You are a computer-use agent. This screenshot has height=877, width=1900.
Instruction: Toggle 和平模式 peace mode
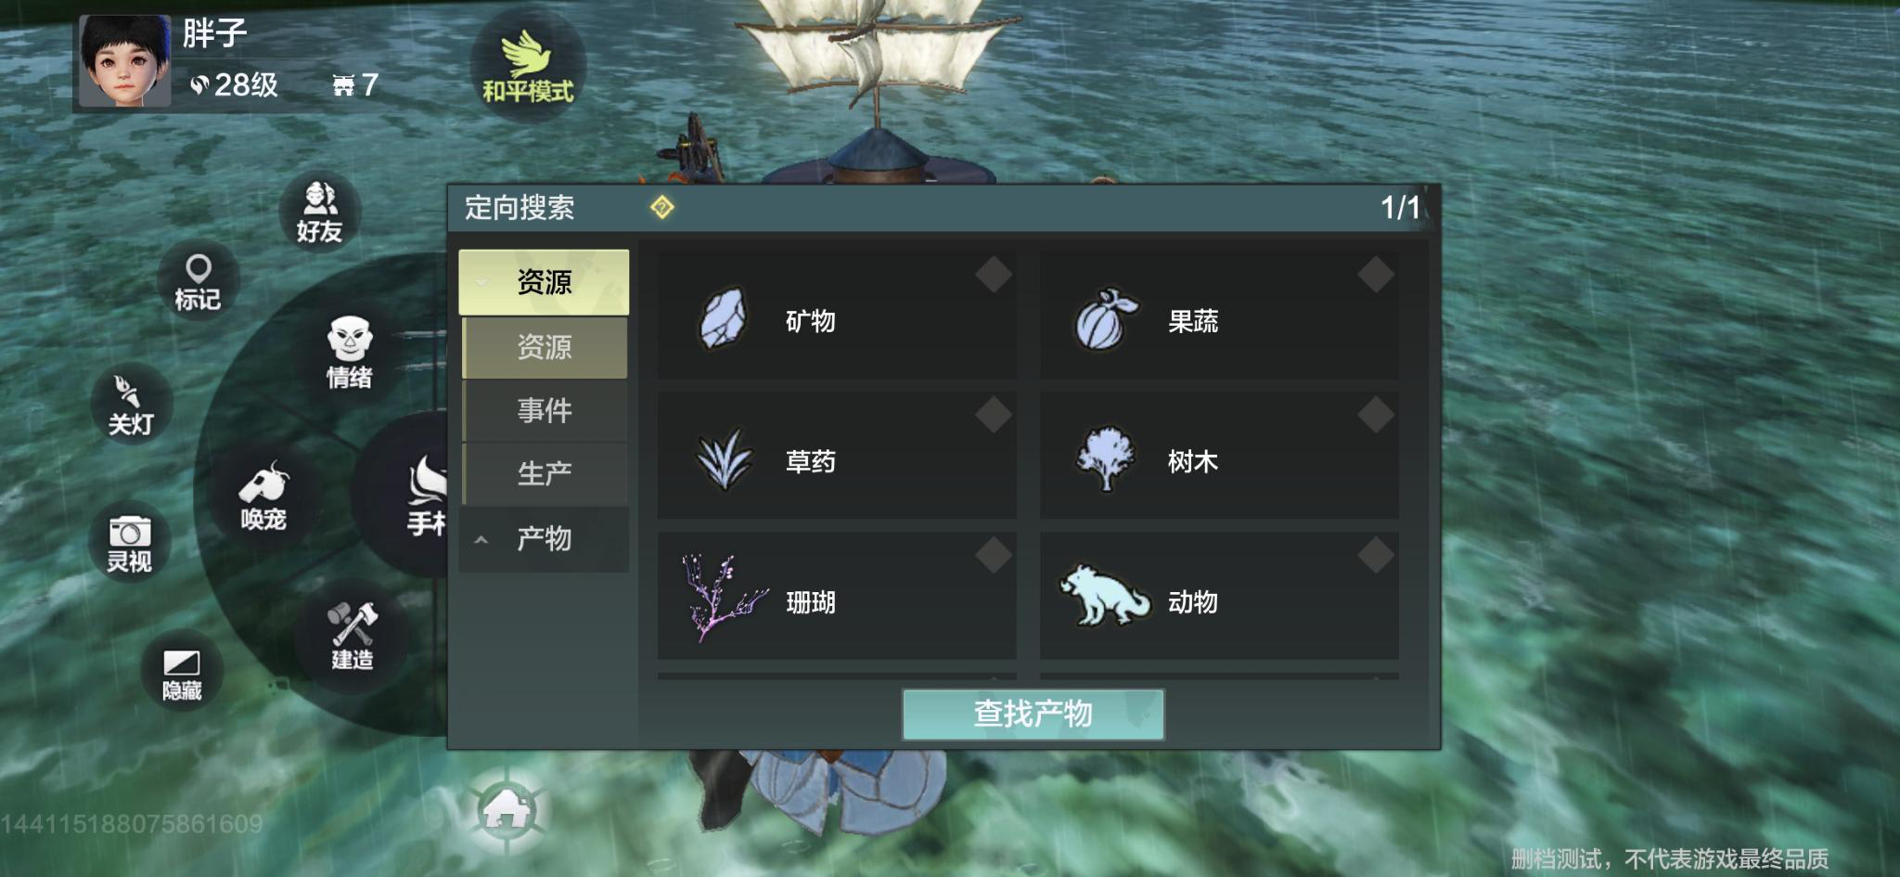(x=528, y=65)
